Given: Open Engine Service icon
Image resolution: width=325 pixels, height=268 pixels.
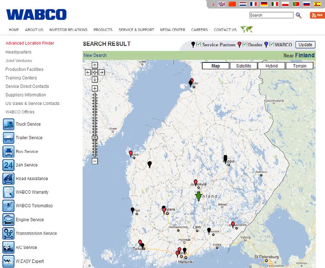Looking at the screenshot, I should pos(8,220).
